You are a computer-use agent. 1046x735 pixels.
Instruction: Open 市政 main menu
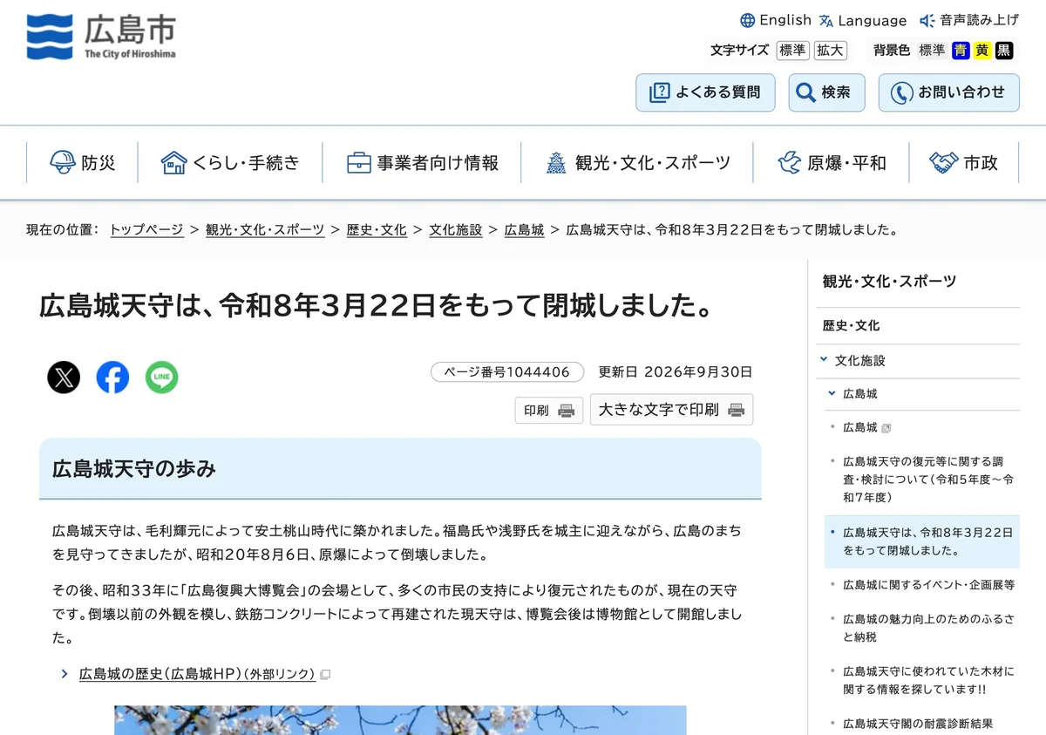coord(963,162)
